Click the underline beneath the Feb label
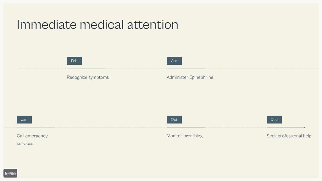 (86, 69)
